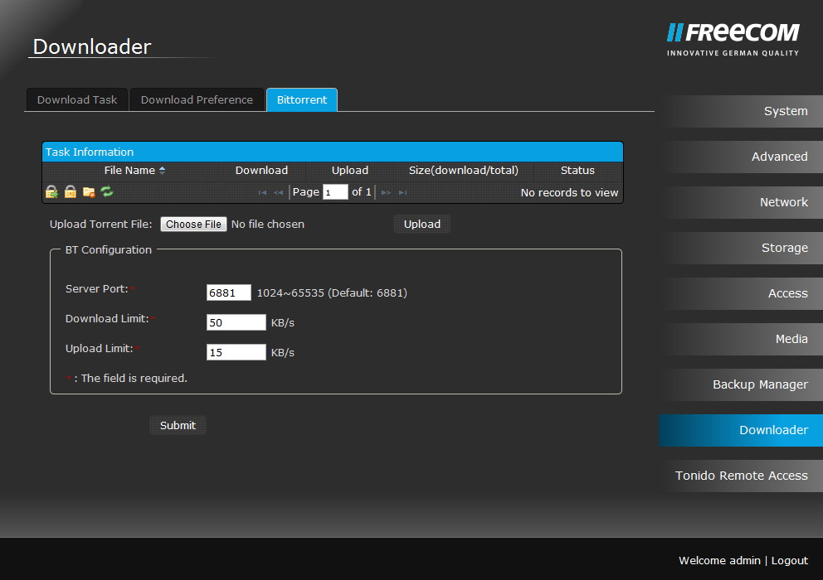
Task: Click the page number input box
Action: tap(335, 192)
